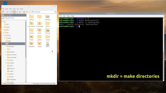This screenshot has height=93, width=166.
Task: Expand the etc folder in the tree
Action: pyautogui.click(x=3, y=33)
